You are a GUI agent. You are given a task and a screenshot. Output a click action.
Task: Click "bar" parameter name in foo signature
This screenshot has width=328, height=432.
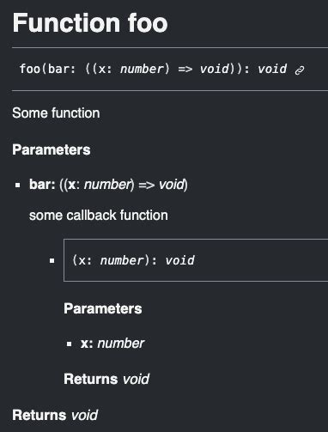point(58,70)
